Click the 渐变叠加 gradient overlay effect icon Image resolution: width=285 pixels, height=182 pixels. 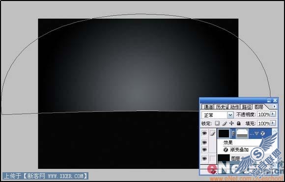click(x=226, y=150)
